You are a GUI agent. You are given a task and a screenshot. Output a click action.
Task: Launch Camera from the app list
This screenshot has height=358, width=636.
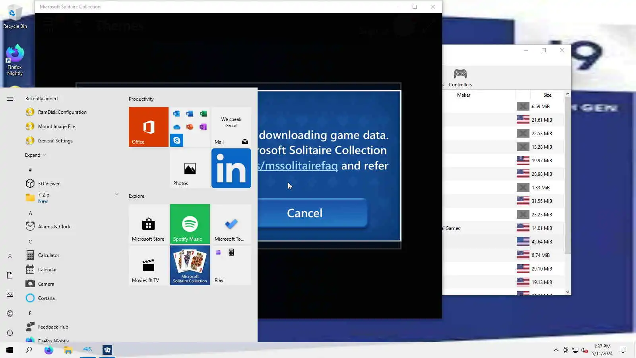coord(72,284)
